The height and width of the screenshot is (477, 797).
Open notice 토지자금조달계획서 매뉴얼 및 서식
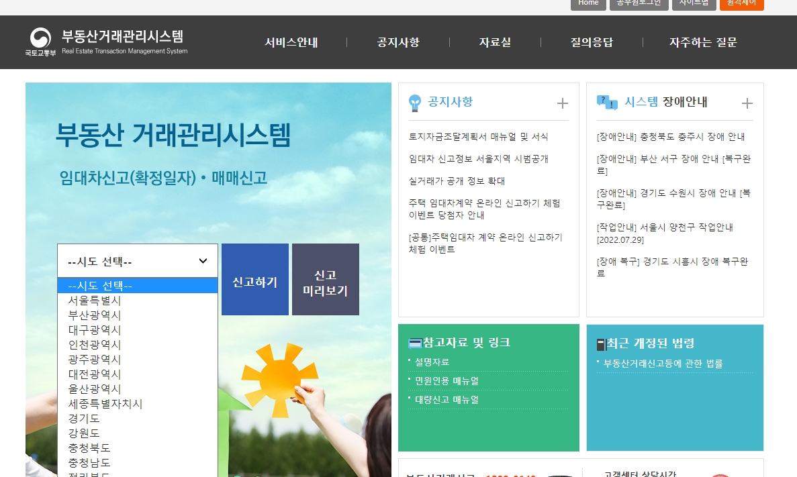[478, 137]
